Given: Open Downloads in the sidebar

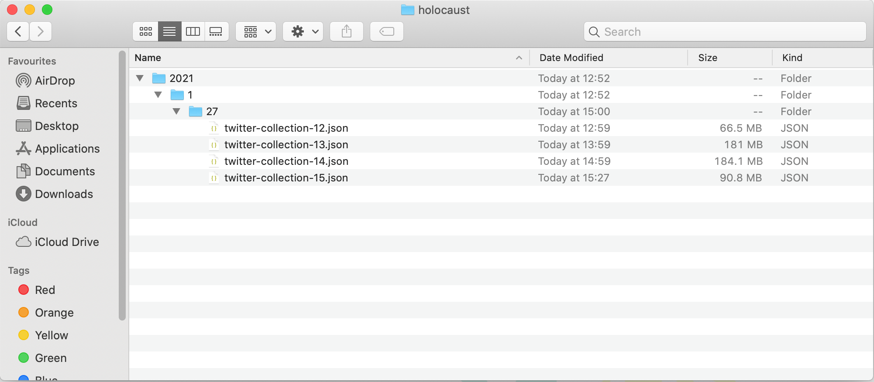Looking at the screenshot, I should pos(55,194).
